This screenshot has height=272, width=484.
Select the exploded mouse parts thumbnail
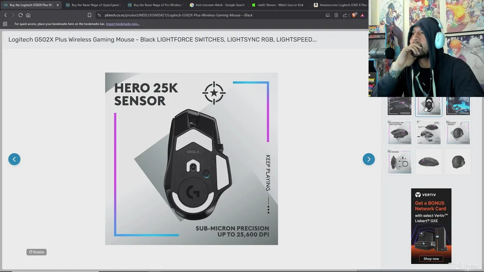tap(429, 133)
